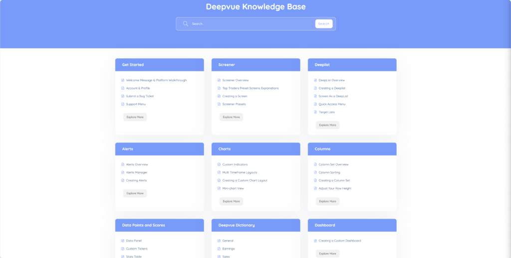
Task: Open Target Lists article
Action: [326, 112]
